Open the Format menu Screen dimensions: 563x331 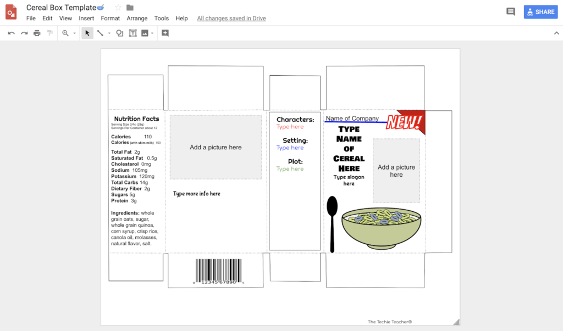pos(110,18)
